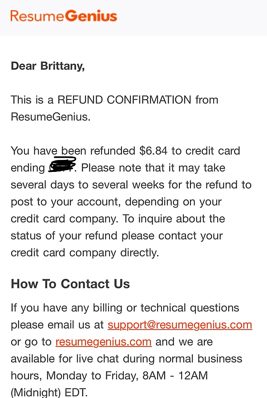
Task: Visit the resumegenius.com website link
Action: tap(103, 342)
